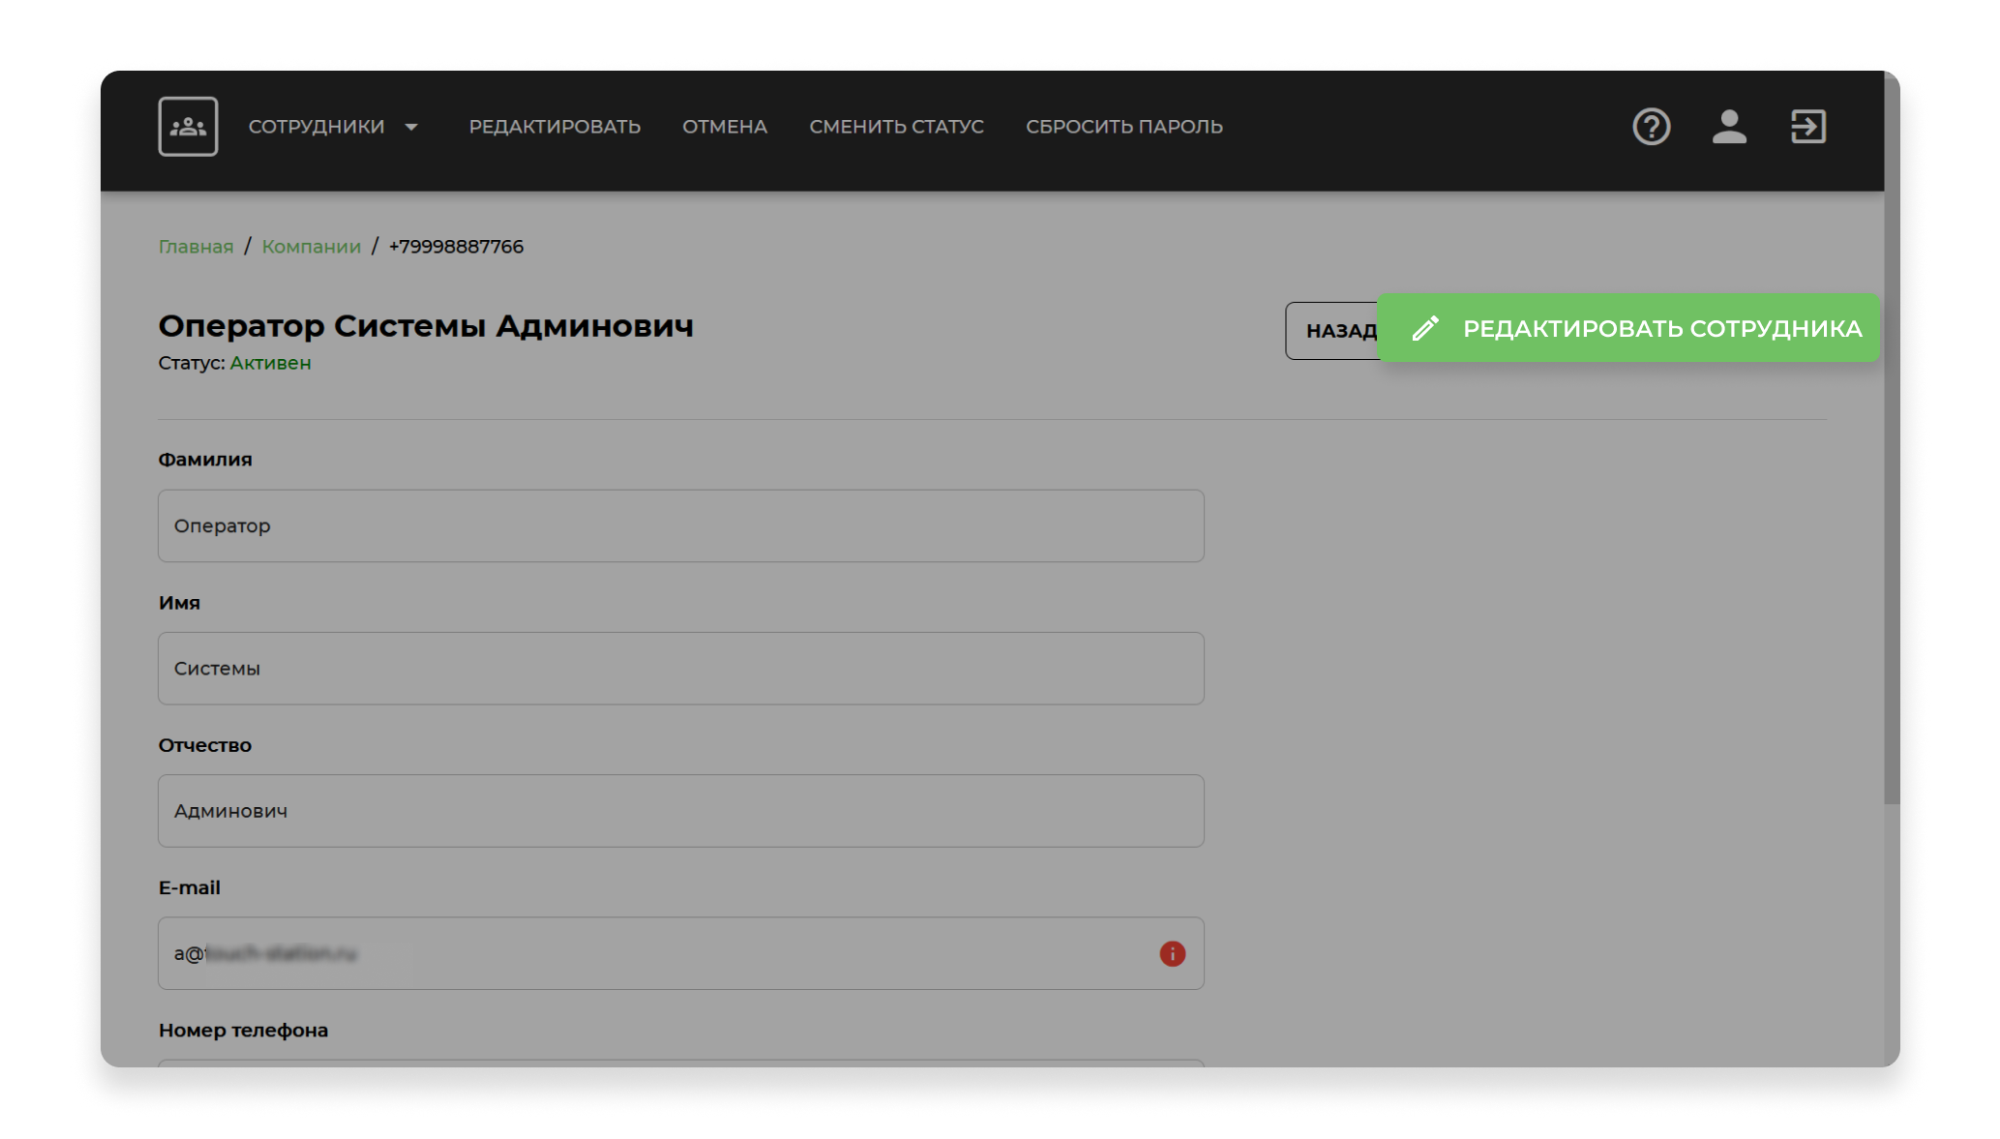The image size is (2000, 1139).
Task: Click the Номер телефона label
Action: pyautogui.click(x=243, y=1031)
